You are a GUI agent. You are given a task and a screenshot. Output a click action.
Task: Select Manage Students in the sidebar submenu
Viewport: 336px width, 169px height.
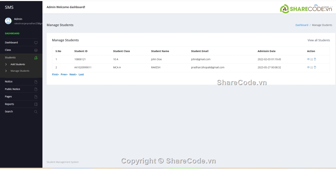20,71
